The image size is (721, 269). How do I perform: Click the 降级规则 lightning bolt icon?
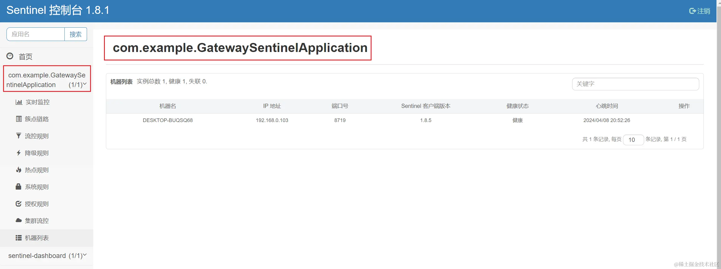[19, 153]
